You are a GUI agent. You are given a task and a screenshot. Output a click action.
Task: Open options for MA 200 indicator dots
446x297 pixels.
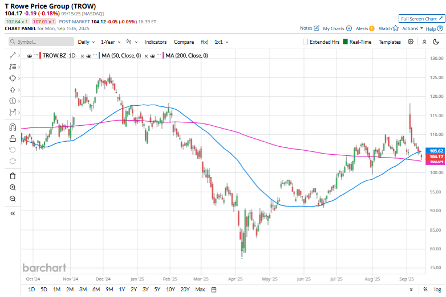(x=159, y=55)
